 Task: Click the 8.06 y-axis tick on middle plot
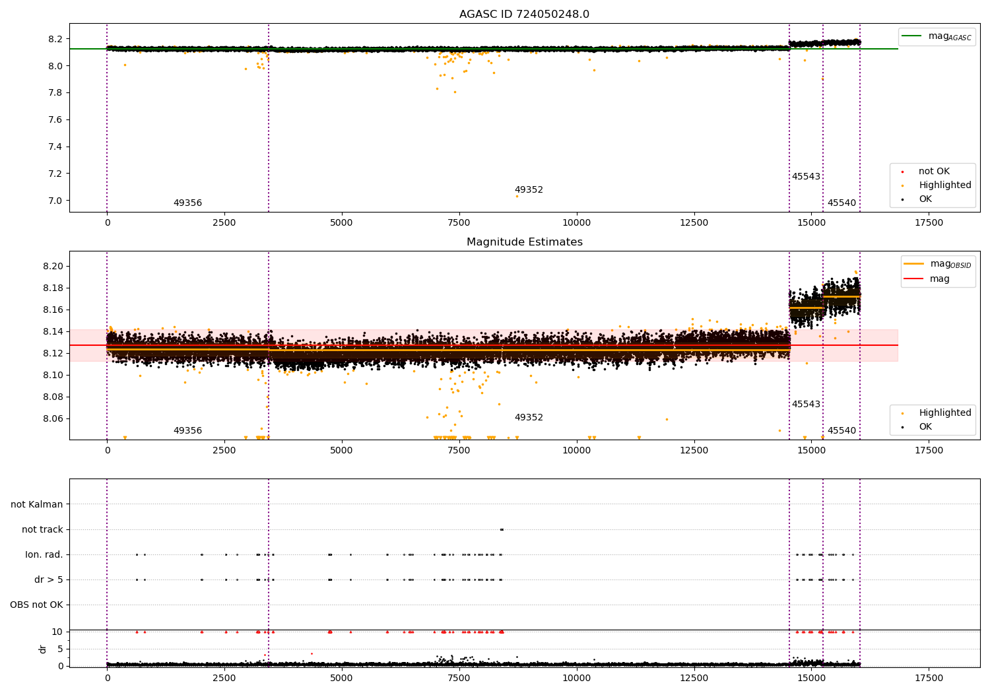(x=52, y=419)
